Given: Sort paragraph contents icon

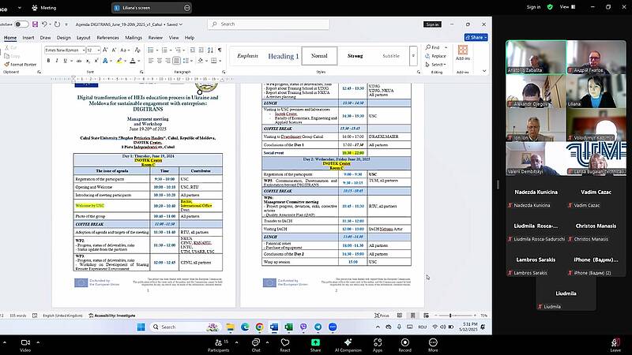Looking at the screenshot, I should pos(210,50).
